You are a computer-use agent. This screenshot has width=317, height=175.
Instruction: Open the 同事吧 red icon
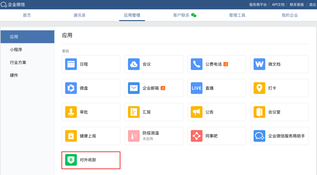pos(197,136)
